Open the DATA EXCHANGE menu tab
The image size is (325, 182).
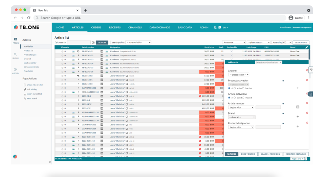[x=160, y=28]
